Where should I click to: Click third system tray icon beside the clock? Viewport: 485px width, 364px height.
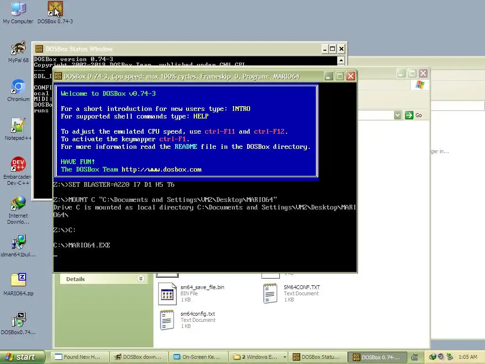tap(449, 357)
